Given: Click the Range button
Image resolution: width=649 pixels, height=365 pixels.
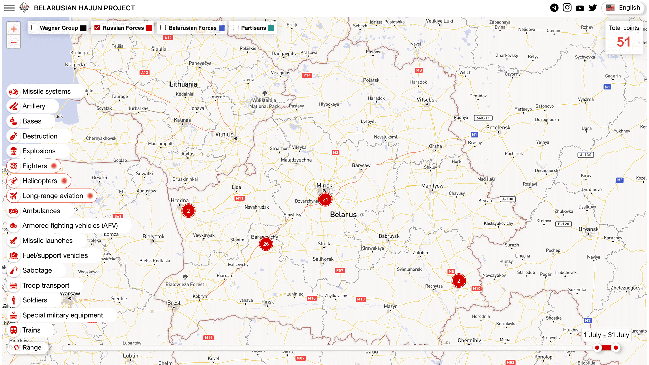Looking at the screenshot, I should (28, 348).
